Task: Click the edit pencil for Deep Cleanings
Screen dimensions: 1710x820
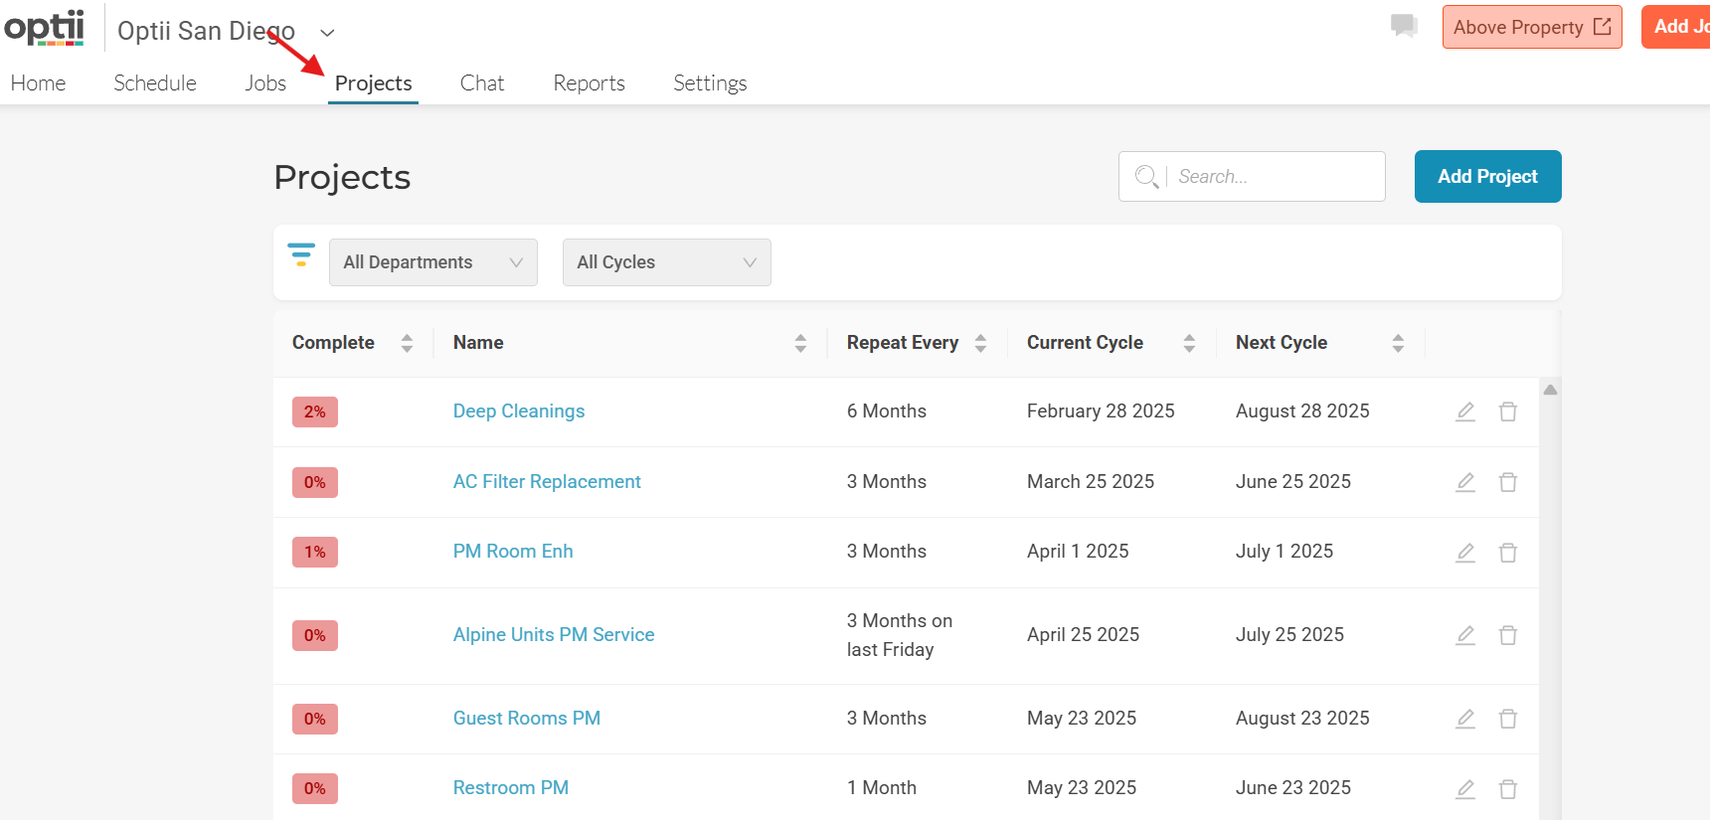Action: pos(1464,411)
